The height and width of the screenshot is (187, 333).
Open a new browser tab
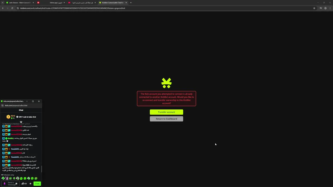click(131, 3)
